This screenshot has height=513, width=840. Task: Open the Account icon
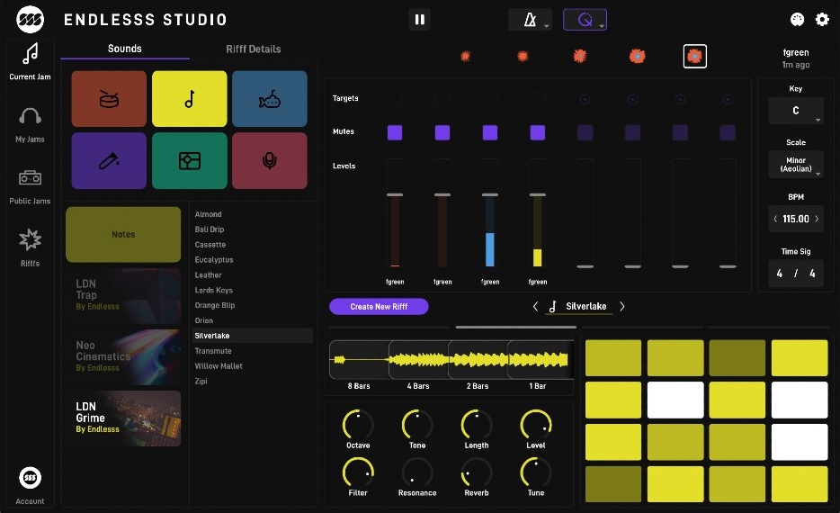coord(30,478)
